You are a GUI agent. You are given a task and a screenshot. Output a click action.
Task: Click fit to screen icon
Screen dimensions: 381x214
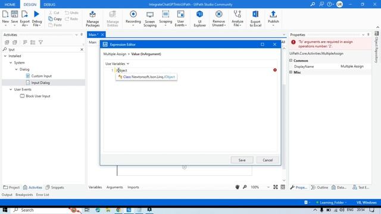275,187
